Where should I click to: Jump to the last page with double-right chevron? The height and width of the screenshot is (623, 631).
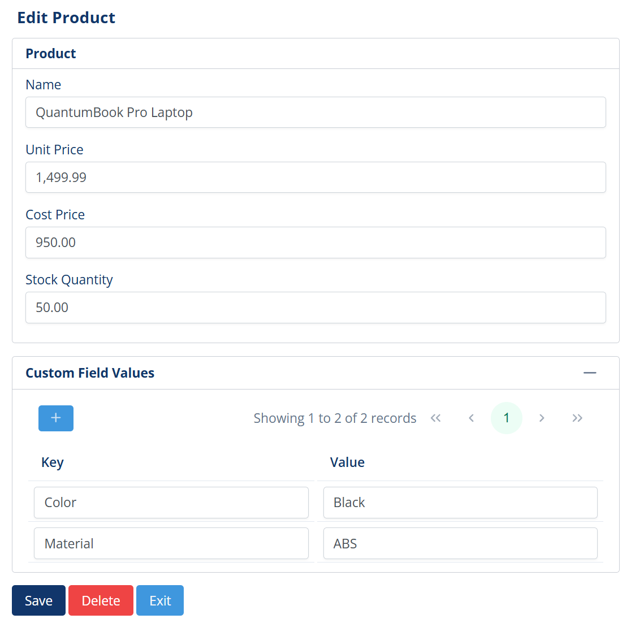pyautogui.click(x=577, y=418)
